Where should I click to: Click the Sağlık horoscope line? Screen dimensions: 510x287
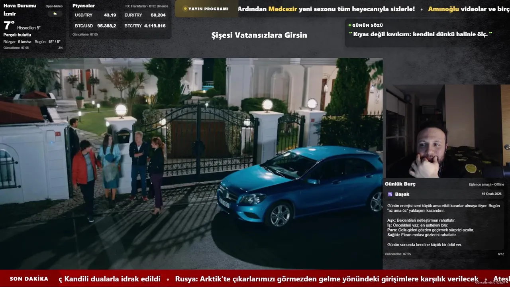pos(422,235)
